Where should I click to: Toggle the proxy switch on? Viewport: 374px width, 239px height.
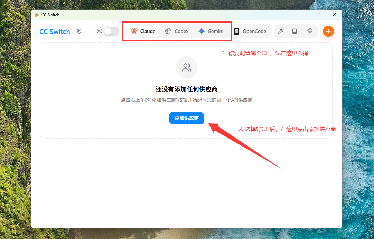point(111,31)
